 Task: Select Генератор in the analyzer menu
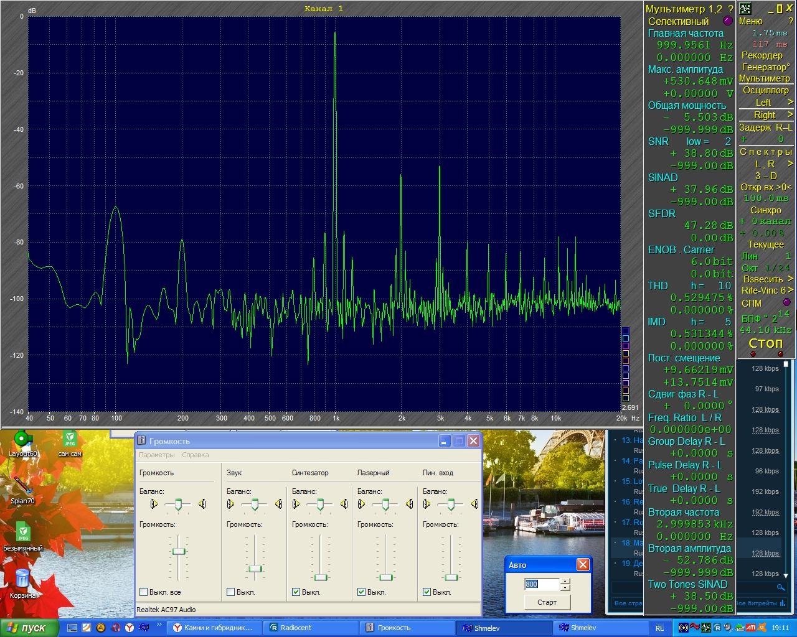tap(765, 67)
